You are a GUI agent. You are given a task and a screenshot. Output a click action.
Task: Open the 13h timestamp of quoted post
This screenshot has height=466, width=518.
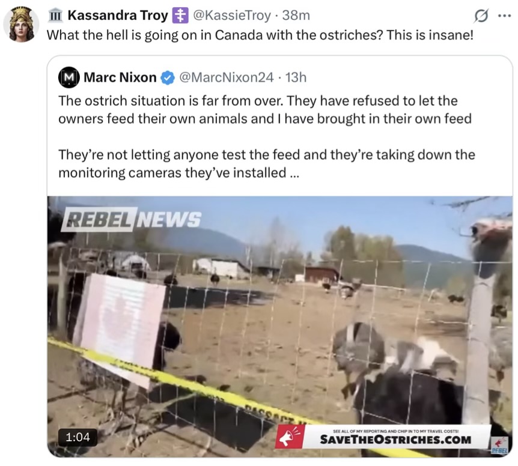[296, 77]
